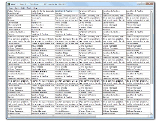Select the Ditton Commercials cell
This screenshot has width=162, height=121.
(x=43, y=16)
